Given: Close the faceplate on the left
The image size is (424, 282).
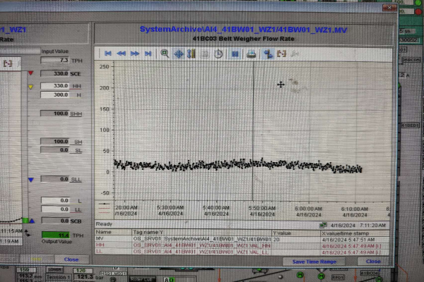Looking at the screenshot, I should (x=71, y=259).
